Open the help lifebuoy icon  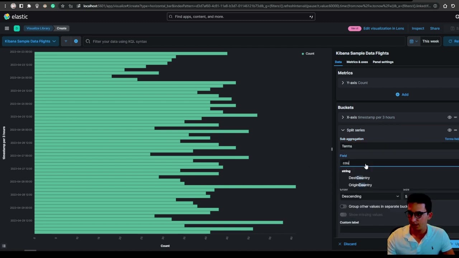click(x=457, y=16)
